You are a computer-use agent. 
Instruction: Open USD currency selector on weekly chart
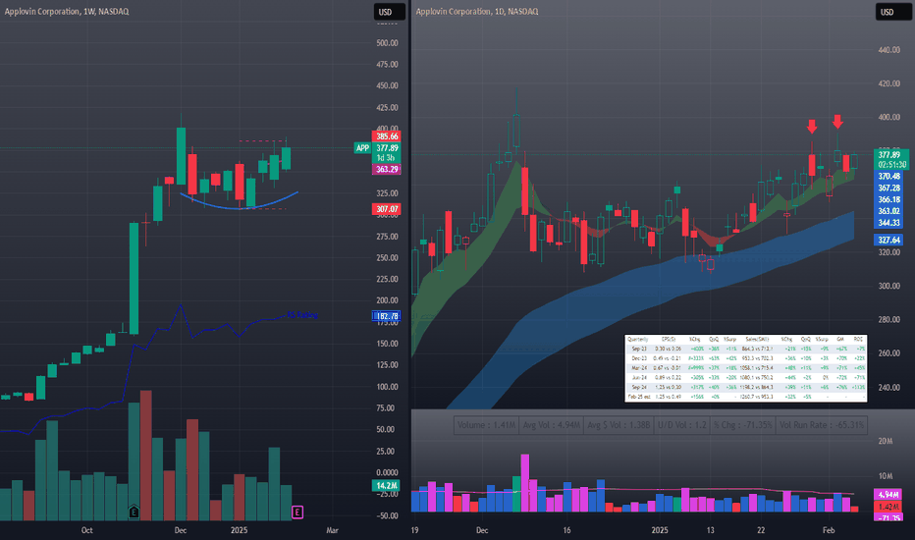(x=389, y=12)
